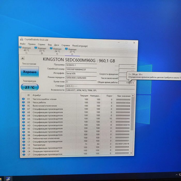This screenshot has width=181, height=181.
Task: Click the previous disk arrow button
Action: coord(23,58)
